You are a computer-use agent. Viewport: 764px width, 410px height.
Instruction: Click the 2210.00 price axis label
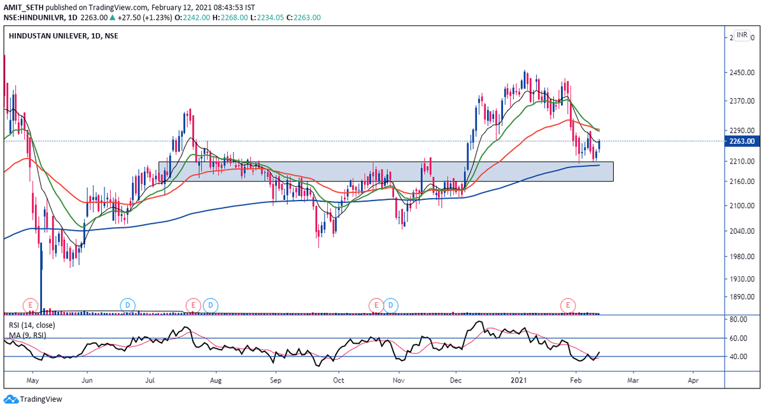point(742,162)
